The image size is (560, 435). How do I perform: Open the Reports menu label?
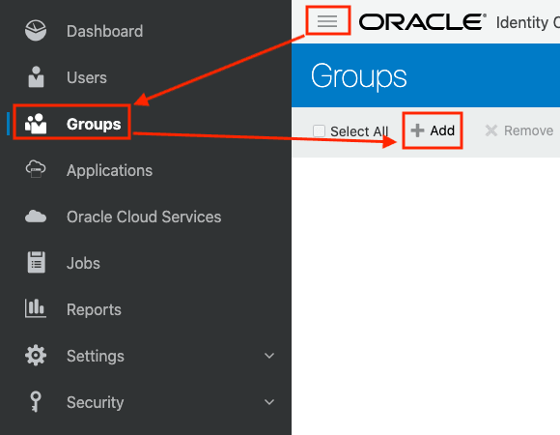tap(94, 309)
